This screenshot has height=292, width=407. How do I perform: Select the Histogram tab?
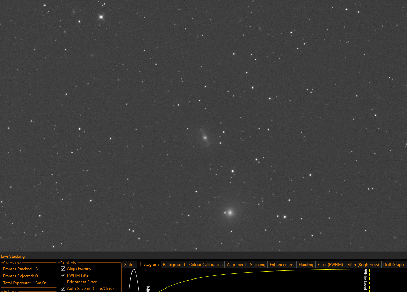coord(149,264)
